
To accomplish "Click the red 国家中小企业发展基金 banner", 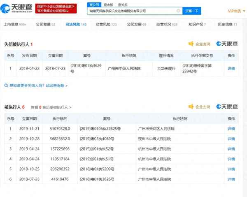I will pos(56,9).
